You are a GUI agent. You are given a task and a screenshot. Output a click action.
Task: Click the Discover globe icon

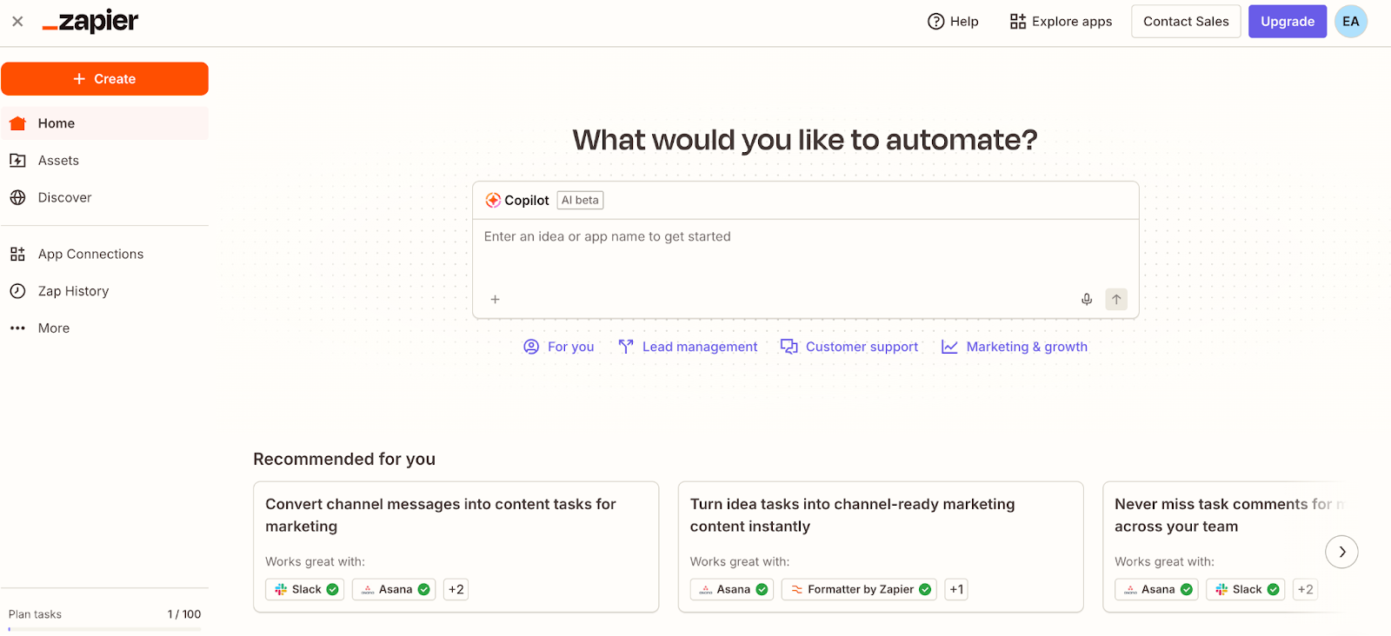(17, 198)
